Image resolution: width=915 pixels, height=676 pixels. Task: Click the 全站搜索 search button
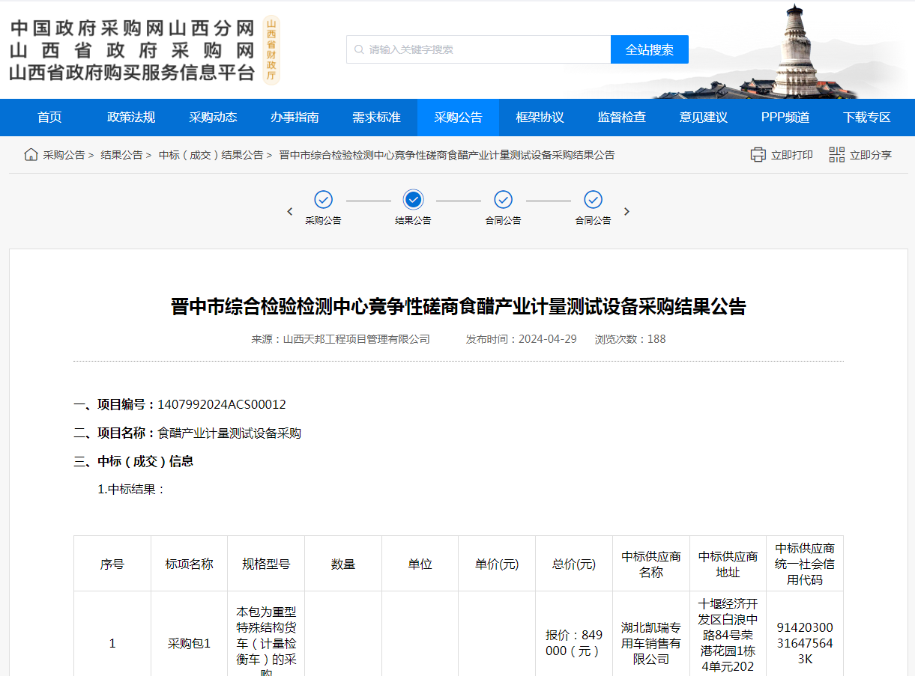[649, 49]
